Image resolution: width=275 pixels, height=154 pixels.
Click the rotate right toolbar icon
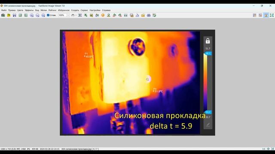[x=120, y=15]
